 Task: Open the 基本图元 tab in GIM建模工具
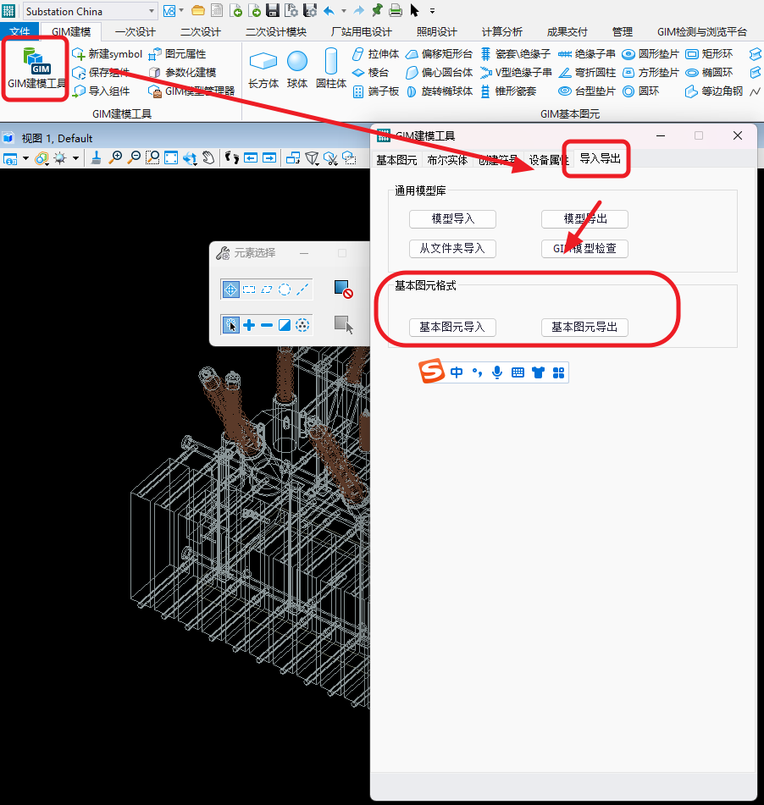click(396, 160)
